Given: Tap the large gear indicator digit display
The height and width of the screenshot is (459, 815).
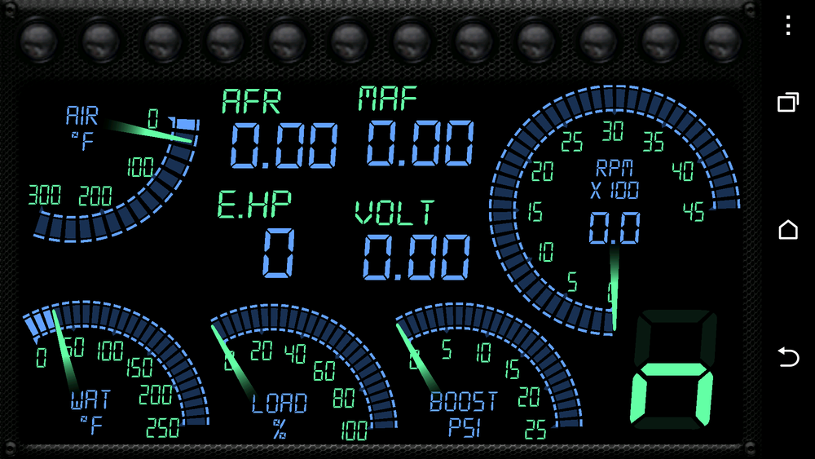Looking at the screenshot, I should click(674, 369).
